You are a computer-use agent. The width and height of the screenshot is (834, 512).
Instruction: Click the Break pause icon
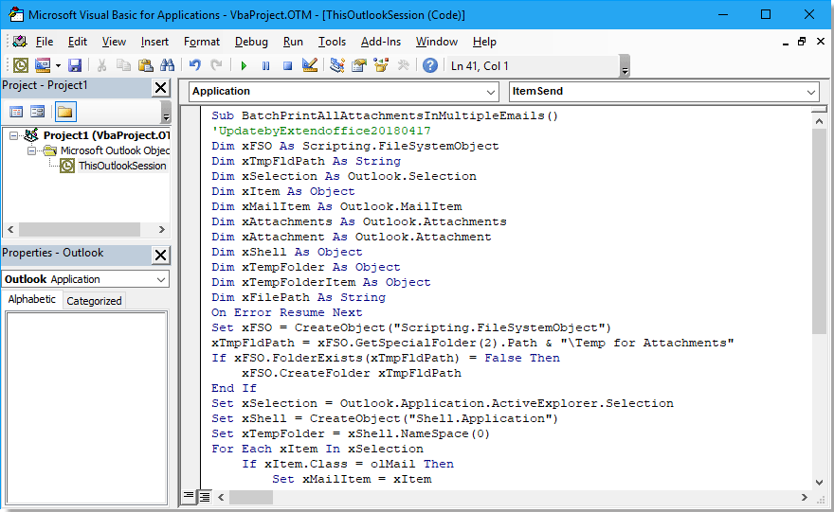click(x=265, y=66)
